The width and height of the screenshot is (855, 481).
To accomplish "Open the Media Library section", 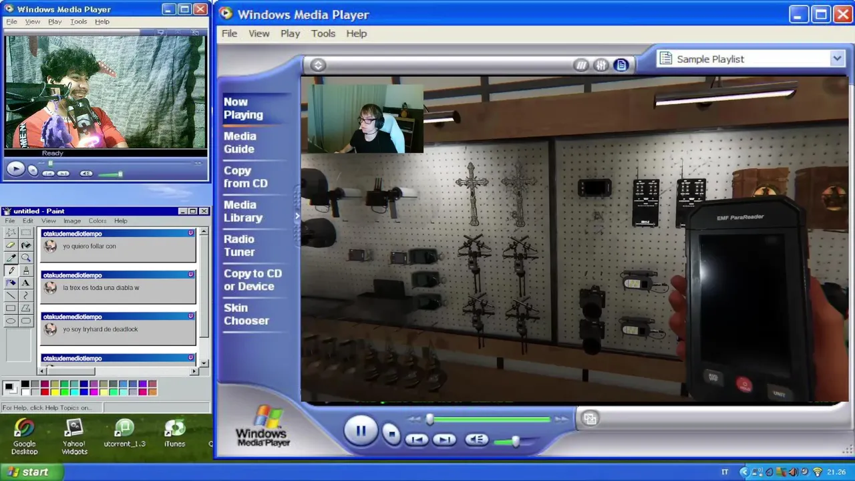I will [243, 211].
